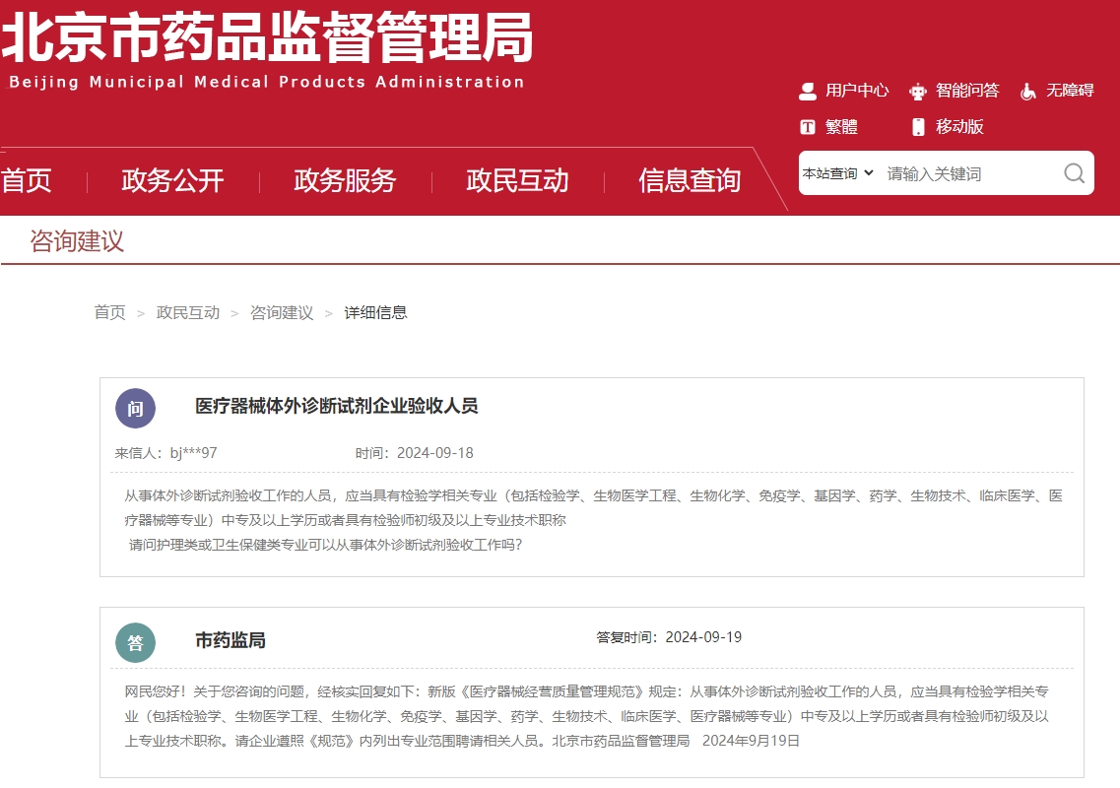Open the 本站查询 search scope dropdown

coord(835,172)
